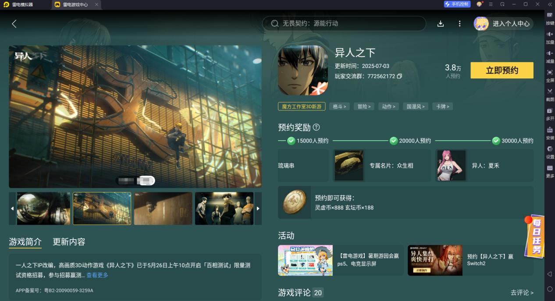Open the 多开 multi-instance tool

[550, 113]
